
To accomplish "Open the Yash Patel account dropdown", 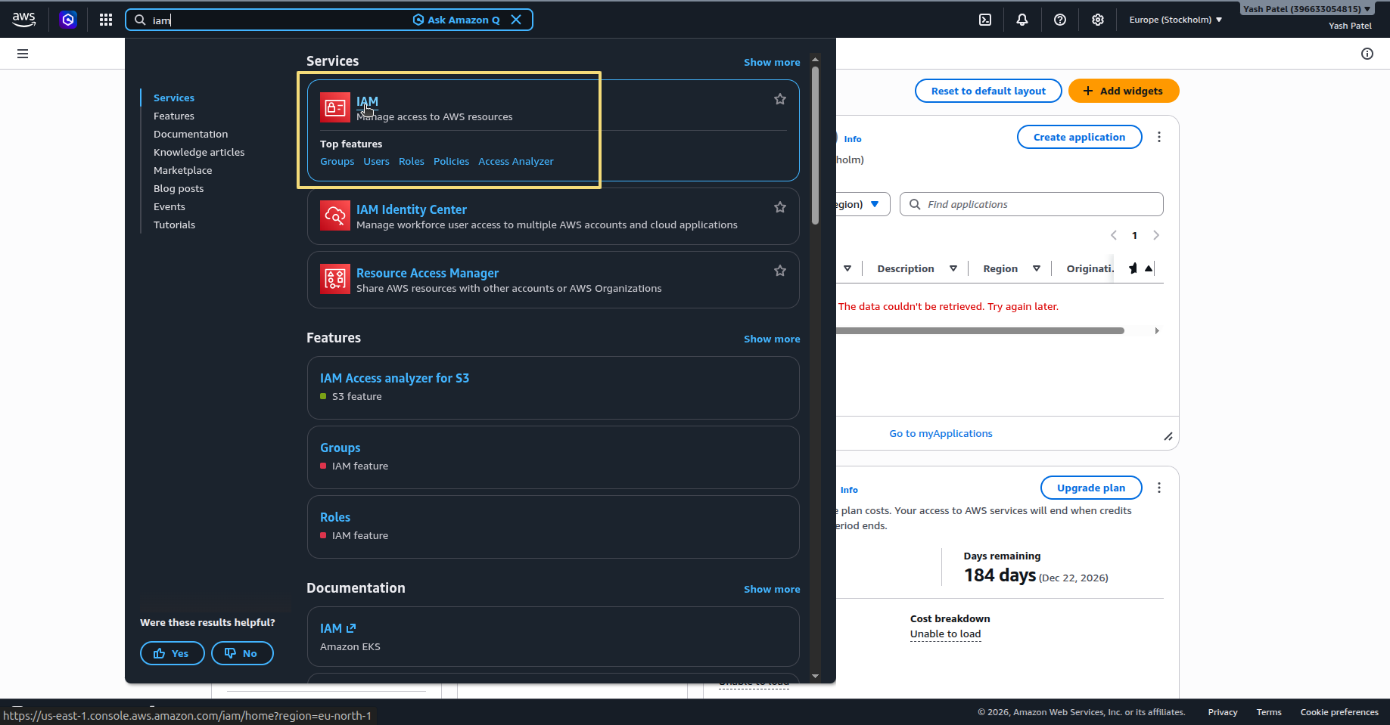I will point(1307,9).
